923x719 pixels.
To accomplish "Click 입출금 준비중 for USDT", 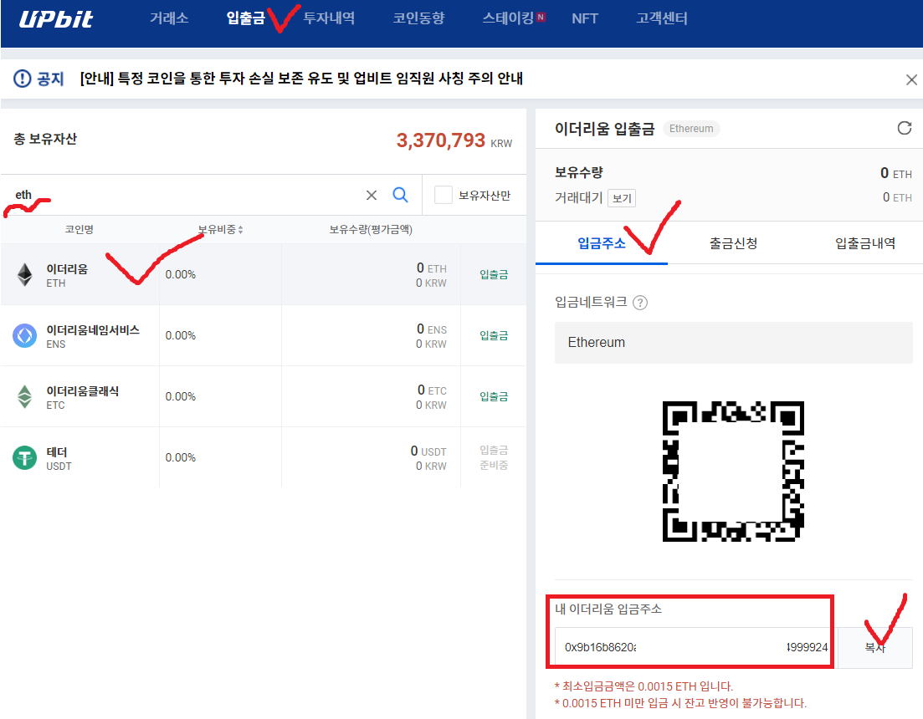I will [493, 457].
